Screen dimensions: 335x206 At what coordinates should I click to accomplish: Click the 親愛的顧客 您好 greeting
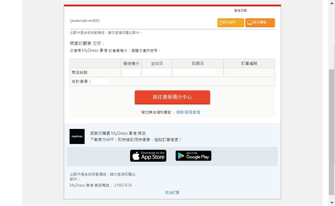[x=88, y=43]
